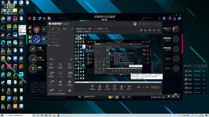Open Google Chrome desktop icon
Screen dimensions: 209x117
(3, 19)
